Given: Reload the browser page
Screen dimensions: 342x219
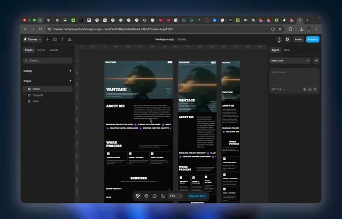Looking at the screenshot, I should pos(41,29).
